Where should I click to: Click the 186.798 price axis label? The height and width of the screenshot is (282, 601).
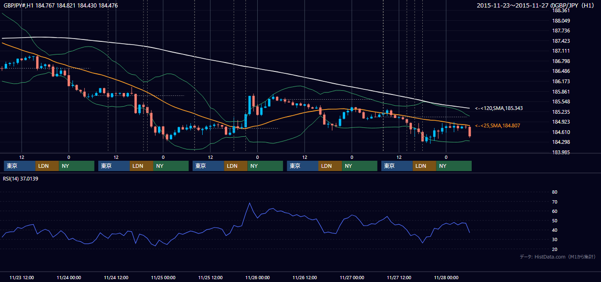pyautogui.click(x=561, y=61)
